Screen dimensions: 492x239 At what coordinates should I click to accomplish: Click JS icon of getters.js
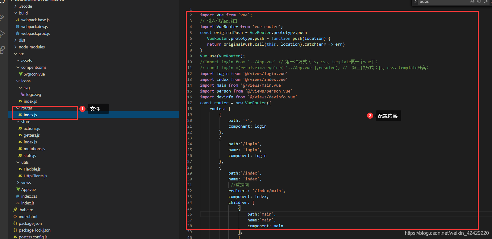point(20,135)
